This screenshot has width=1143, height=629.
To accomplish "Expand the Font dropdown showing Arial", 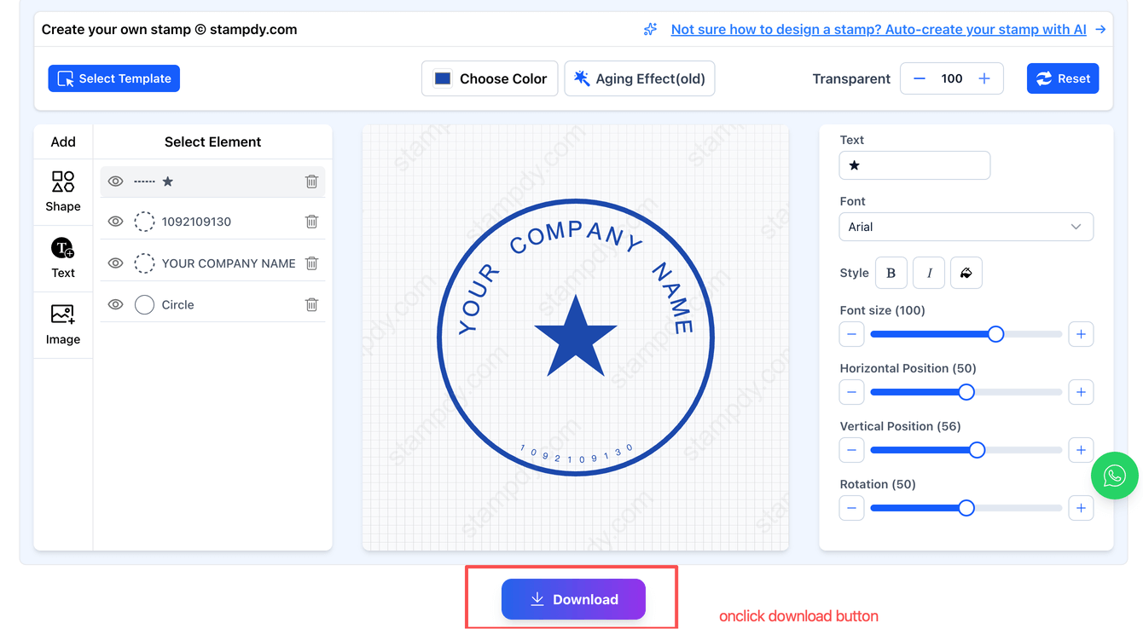I will 966,227.
